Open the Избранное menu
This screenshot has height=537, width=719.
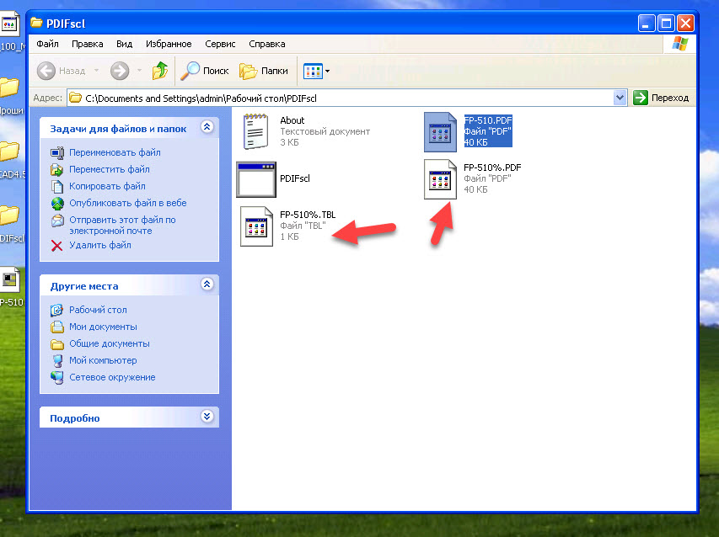169,44
